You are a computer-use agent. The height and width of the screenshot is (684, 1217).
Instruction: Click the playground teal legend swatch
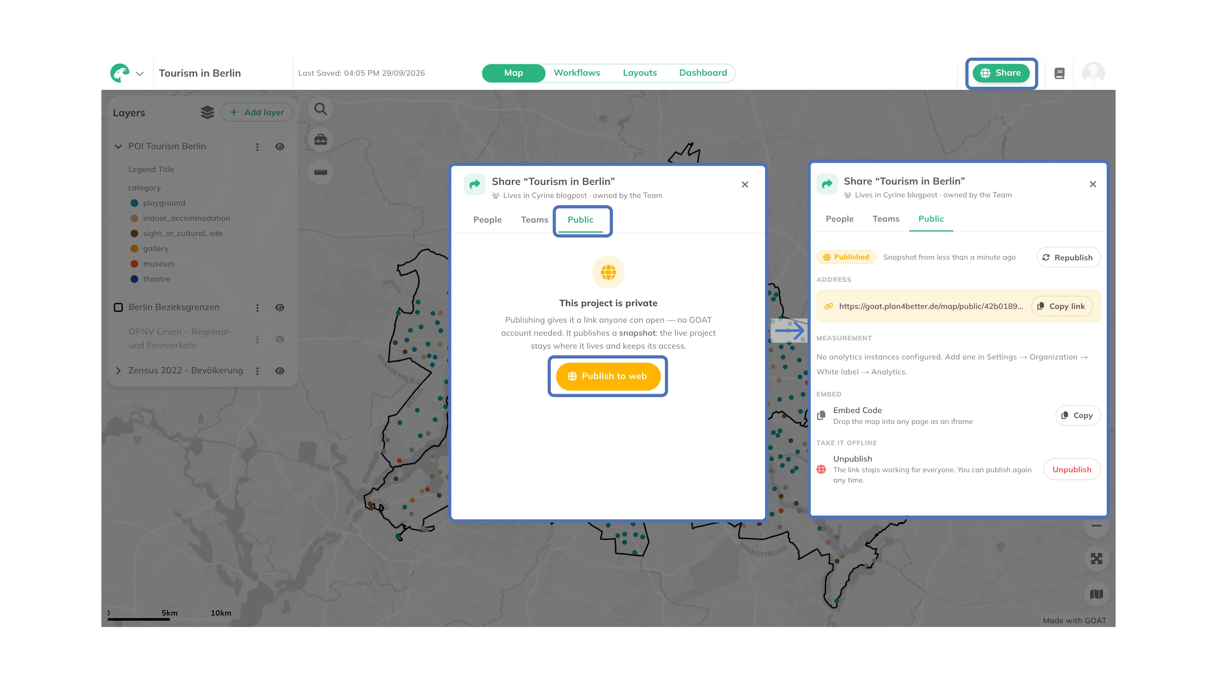pos(134,203)
